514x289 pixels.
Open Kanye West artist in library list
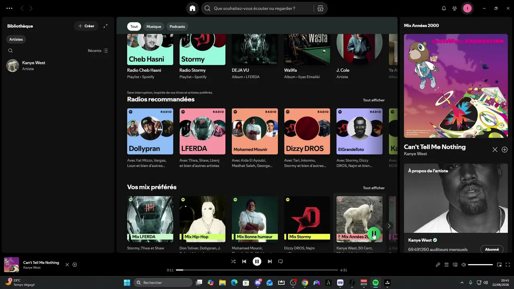pyautogui.click(x=58, y=65)
